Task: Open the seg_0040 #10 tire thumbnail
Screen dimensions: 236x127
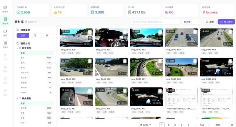Action: pos(76,97)
